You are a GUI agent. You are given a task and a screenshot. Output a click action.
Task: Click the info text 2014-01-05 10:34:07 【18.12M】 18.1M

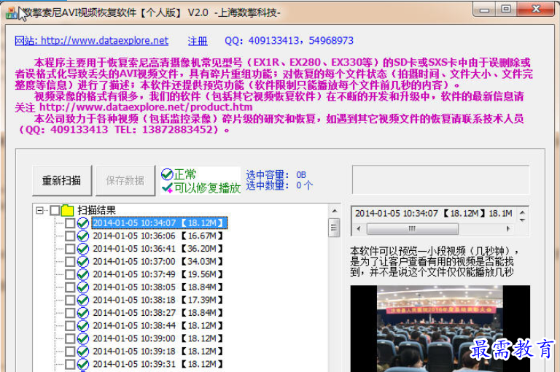(x=434, y=213)
